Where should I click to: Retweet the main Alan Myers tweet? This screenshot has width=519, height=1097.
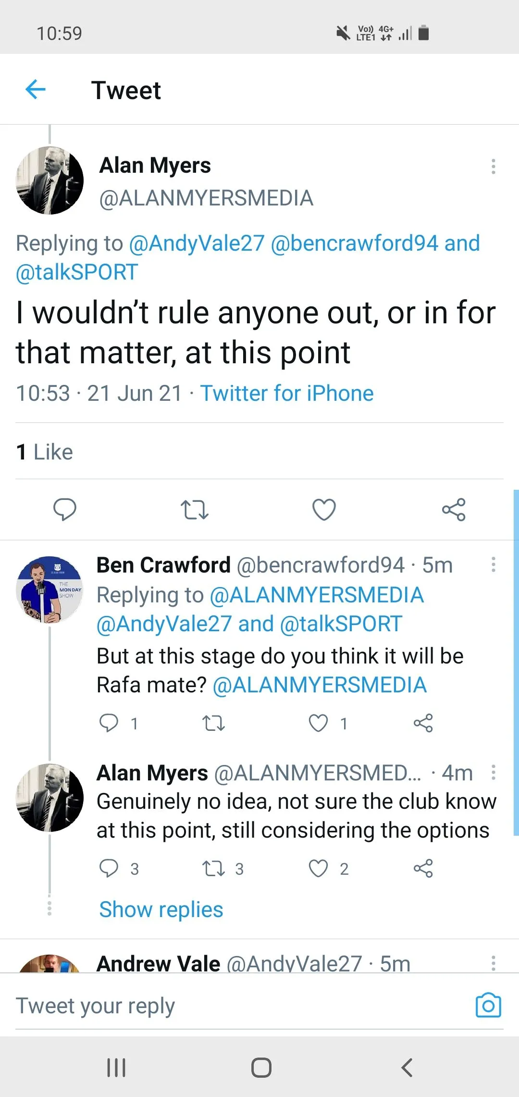point(194,510)
